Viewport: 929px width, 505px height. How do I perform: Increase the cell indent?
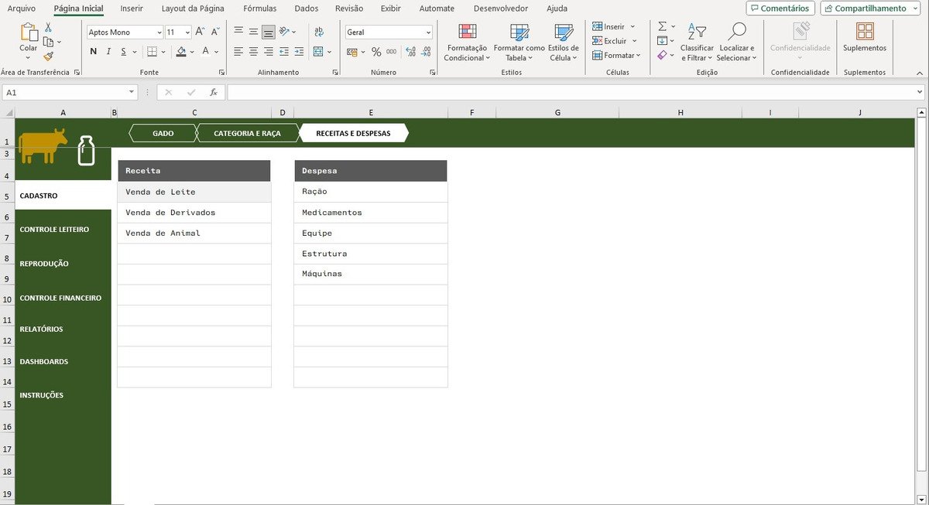(299, 52)
